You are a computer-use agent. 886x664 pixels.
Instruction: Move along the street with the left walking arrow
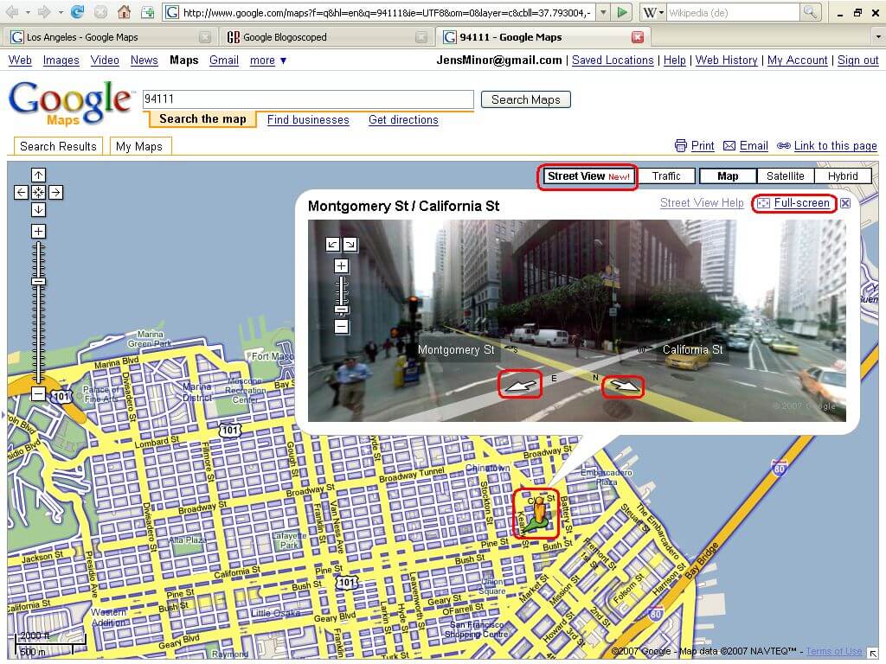pyautogui.click(x=520, y=384)
